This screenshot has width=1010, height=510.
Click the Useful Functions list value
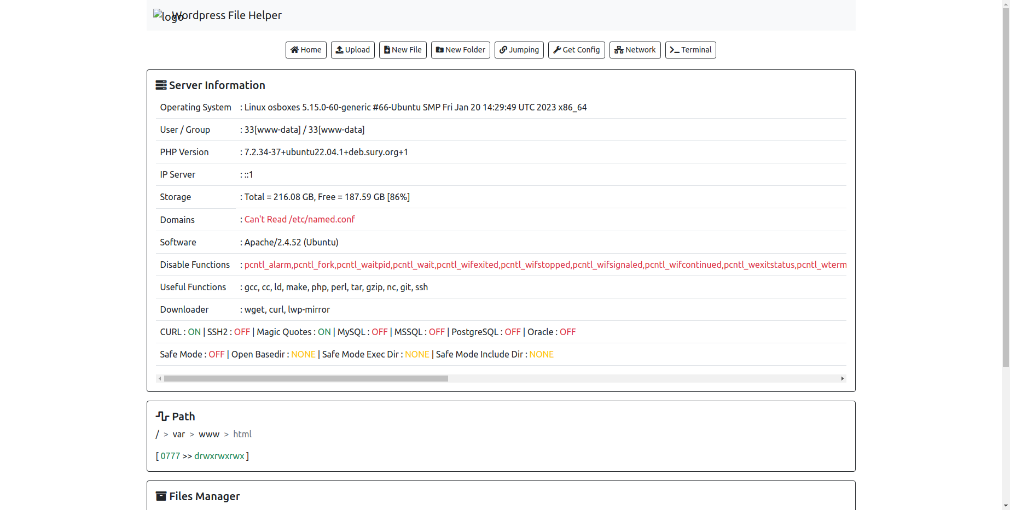(336, 287)
